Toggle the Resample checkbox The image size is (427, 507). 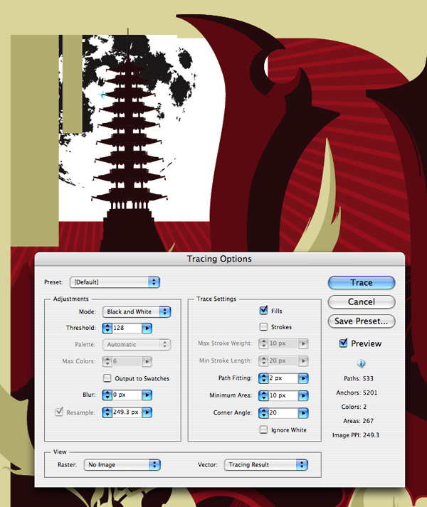point(59,412)
